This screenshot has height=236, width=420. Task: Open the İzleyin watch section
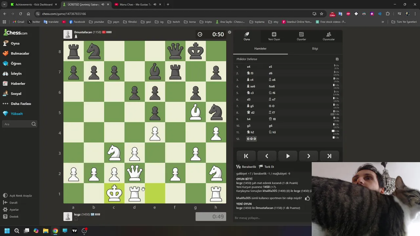(12, 73)
